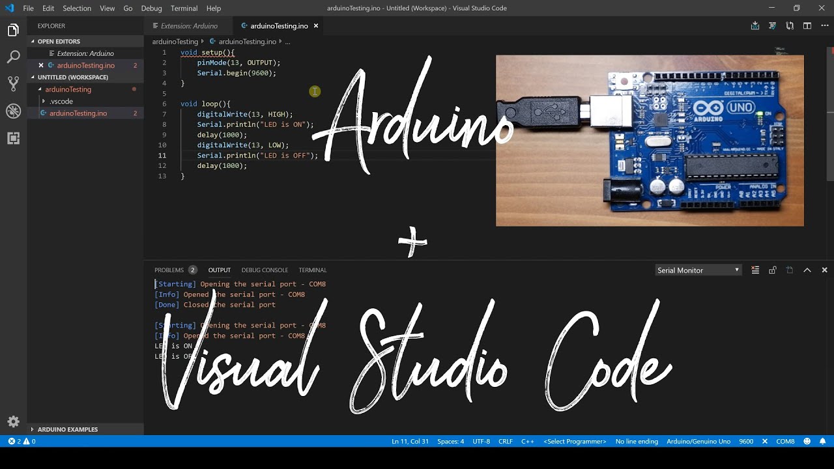Viewport: 834px width, 469px height.
Task: Open the Help menu
Action: (x=214, y=8)
